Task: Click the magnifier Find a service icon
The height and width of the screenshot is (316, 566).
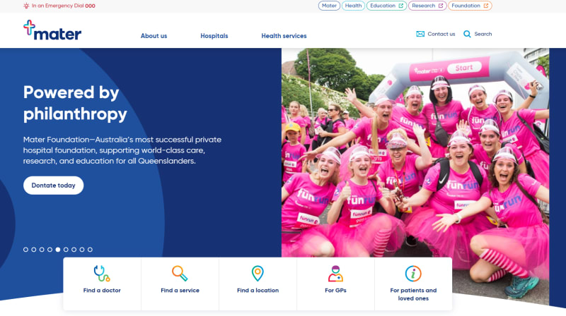Action: point(180,274)
